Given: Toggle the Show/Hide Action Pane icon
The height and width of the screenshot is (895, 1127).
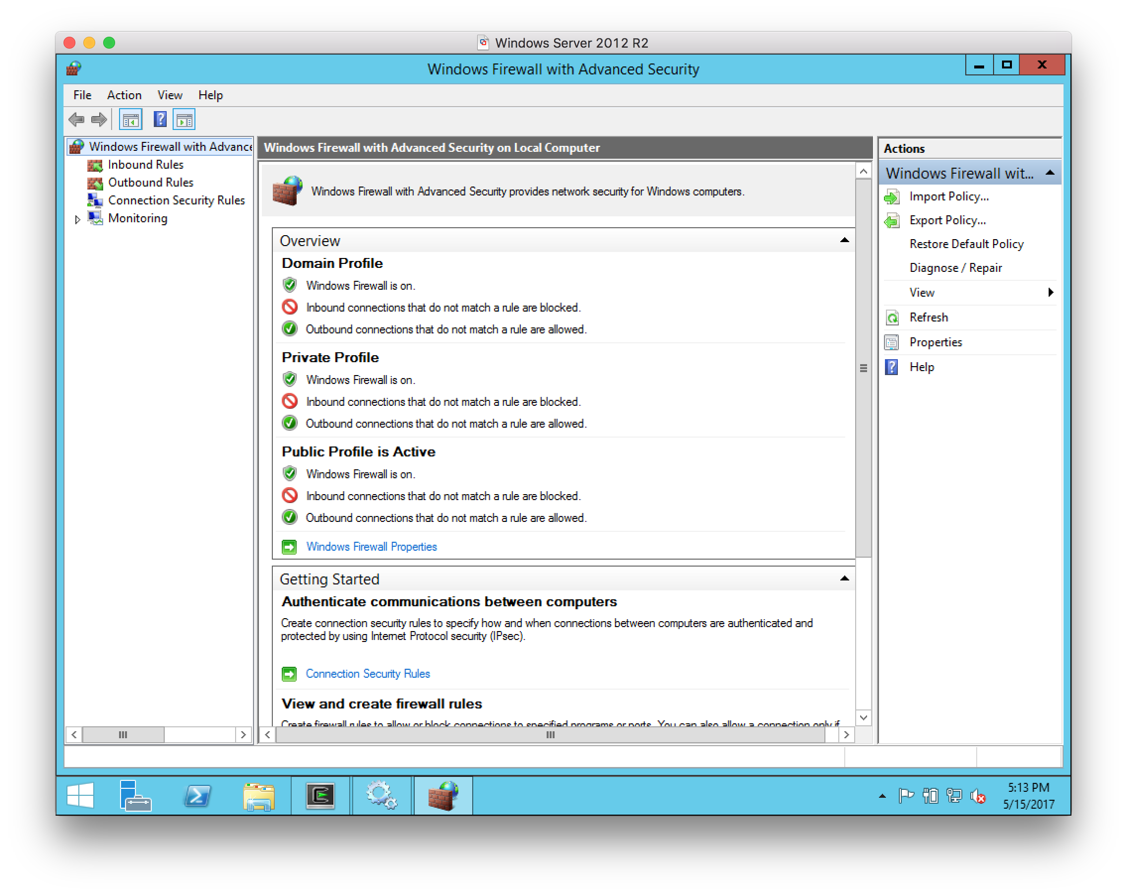Looking at the screenshot, I should [184, 120].
